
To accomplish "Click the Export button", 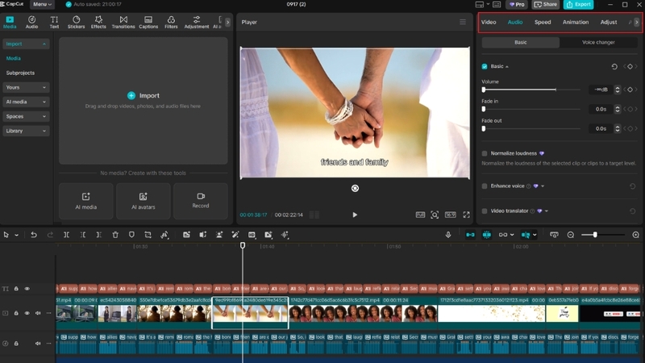I will [579, 5].
